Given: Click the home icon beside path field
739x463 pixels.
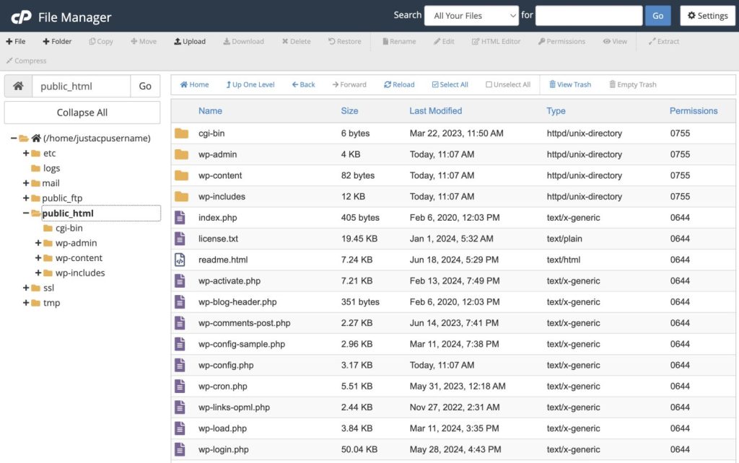Looking at the screenshot, I should 18,87.
